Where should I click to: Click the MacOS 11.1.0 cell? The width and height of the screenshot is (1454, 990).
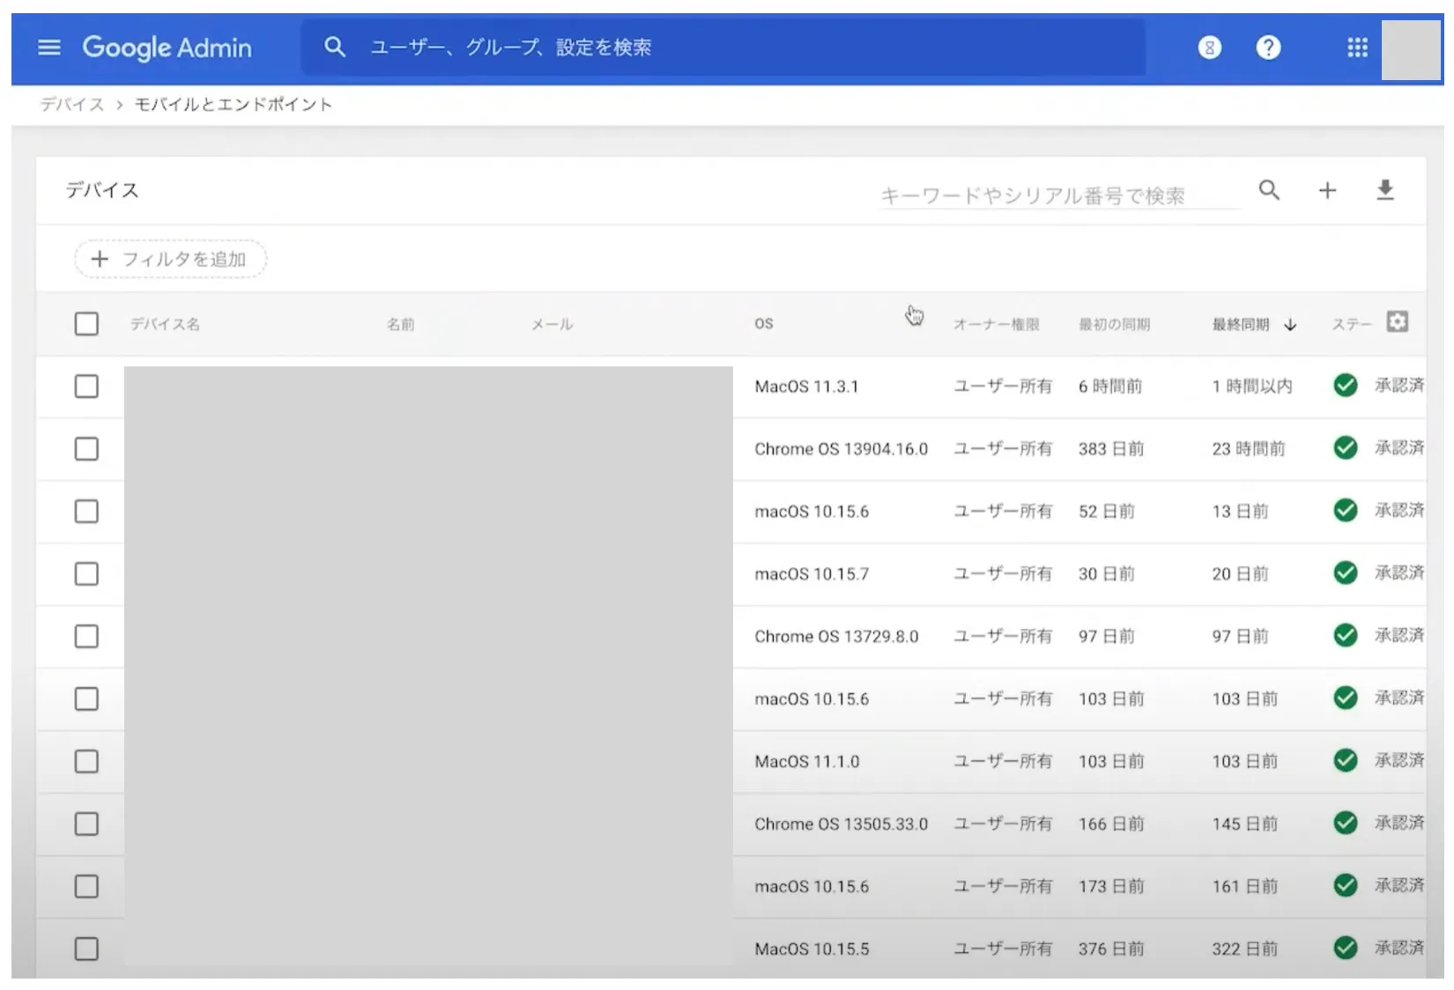coord(807,762)
